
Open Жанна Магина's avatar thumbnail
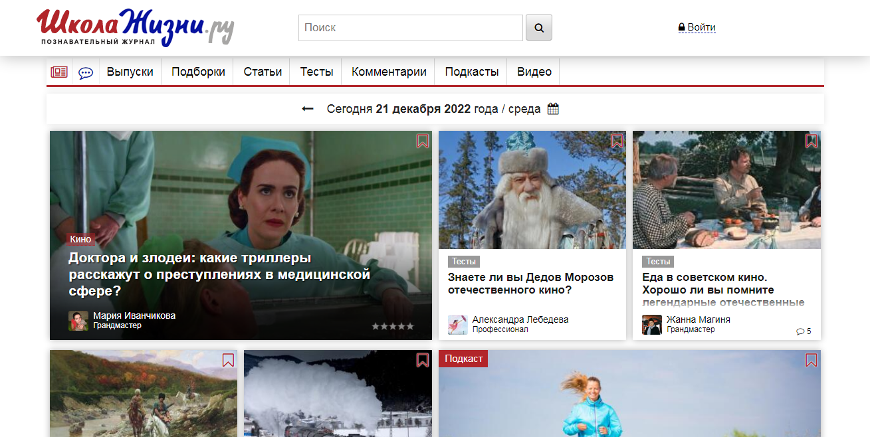(652, 325)
